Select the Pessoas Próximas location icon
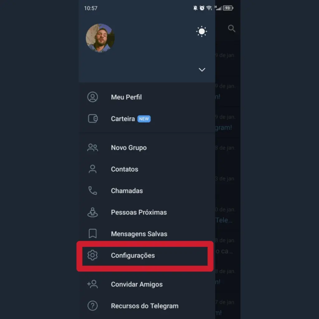Viewport: 319px width, 319px height. click(92, 212)
